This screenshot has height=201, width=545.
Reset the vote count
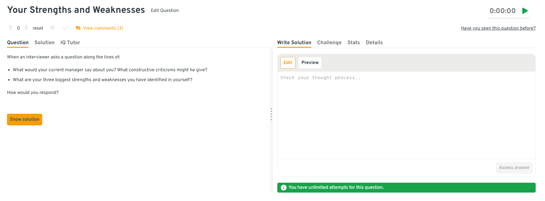[x=38, y=28]
